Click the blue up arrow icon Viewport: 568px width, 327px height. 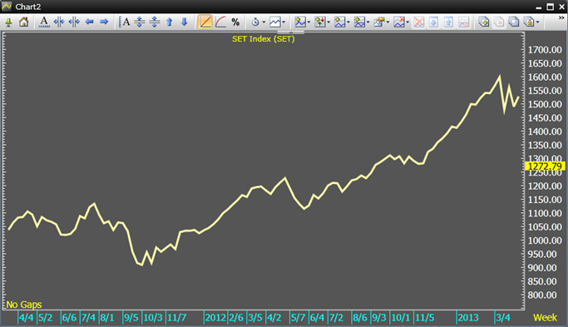170,22
